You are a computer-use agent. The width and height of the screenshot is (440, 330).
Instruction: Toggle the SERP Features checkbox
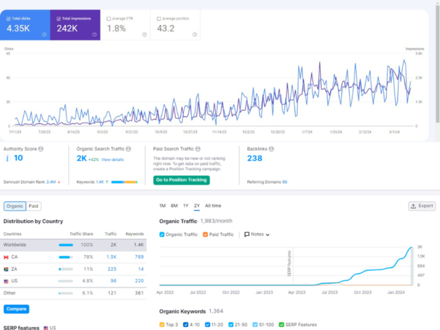(x=281, y=325)
